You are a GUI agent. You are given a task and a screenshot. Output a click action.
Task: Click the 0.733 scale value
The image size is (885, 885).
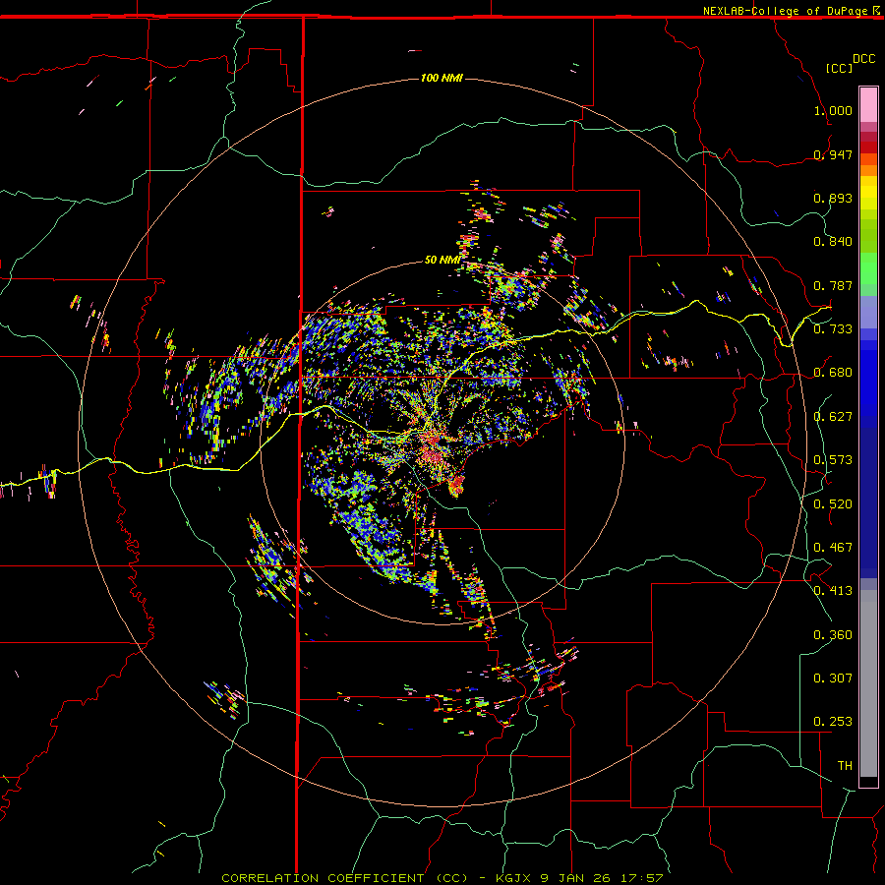point(833,328)
